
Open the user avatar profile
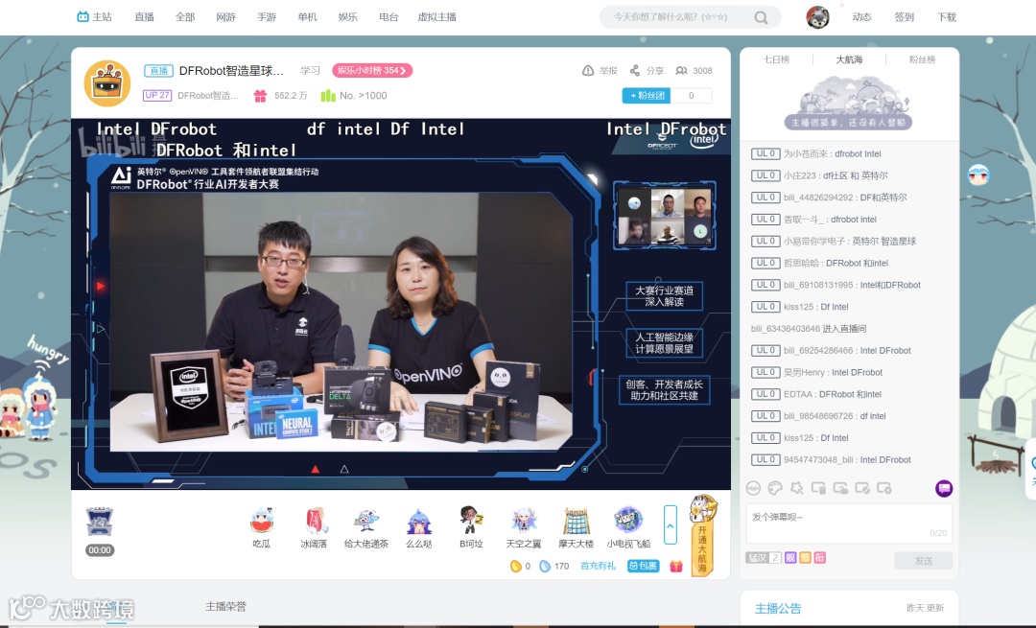coord(818,17)
